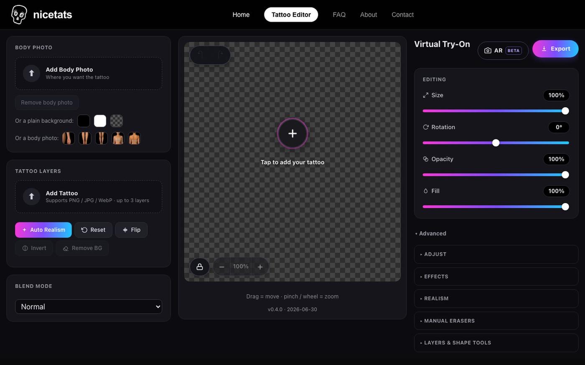Expand the LAYERS & SHAPE TOOLS panel
The height and width of the screenshot is (365, 585).
496,343
